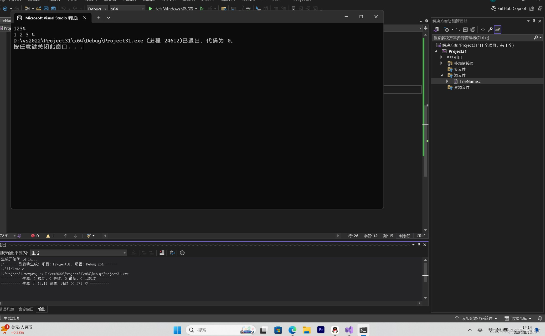Search the Solution Explorer input field
This screenshot has height=336, width=545.
pos(483,38)
